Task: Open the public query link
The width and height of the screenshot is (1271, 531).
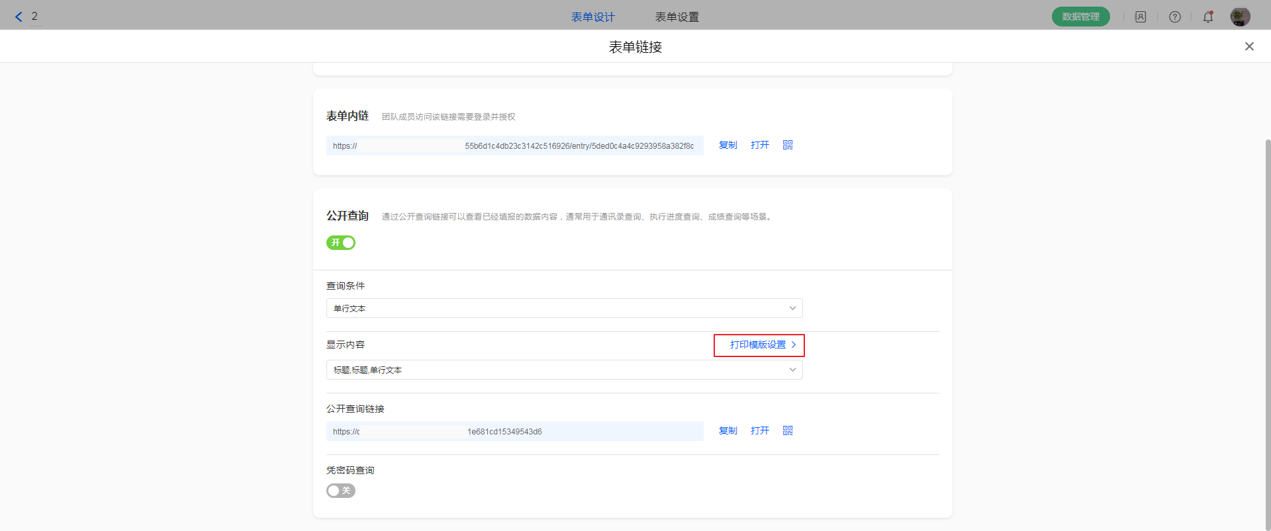Action: coord(759,430)
